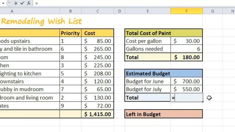235x132 pixels.
Task: Select priority cell with value 5
Action: pyautogui.click(x=70, y=73)
